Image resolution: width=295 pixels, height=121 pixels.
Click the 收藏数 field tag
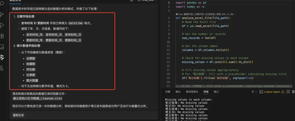click(x=31, y=64)
